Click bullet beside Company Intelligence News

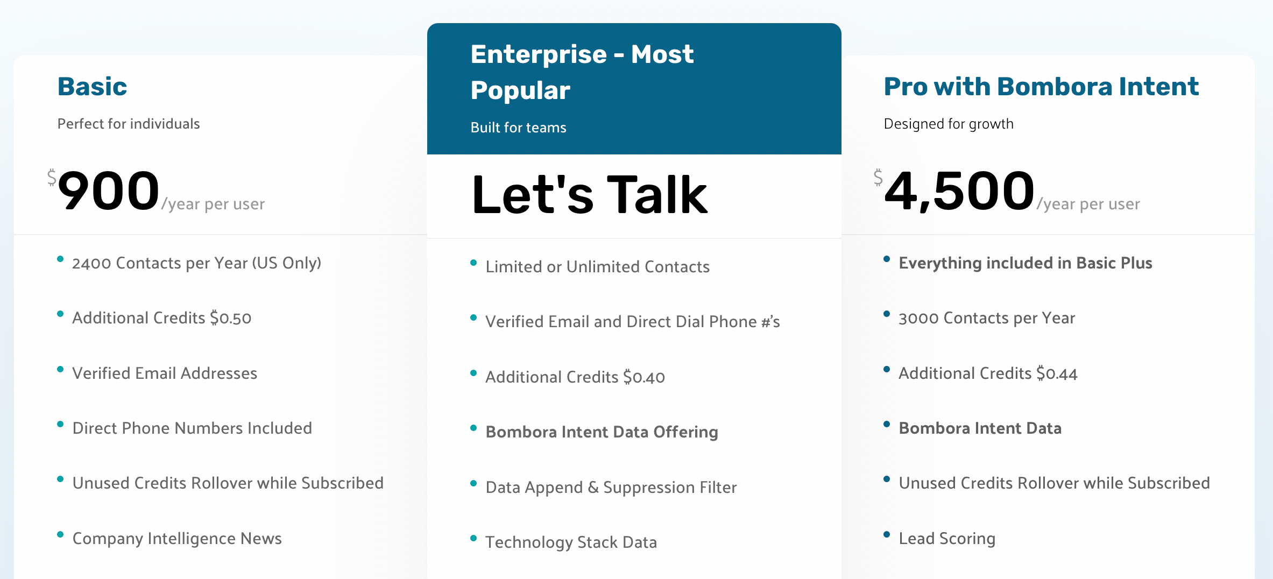pos(60,534)
